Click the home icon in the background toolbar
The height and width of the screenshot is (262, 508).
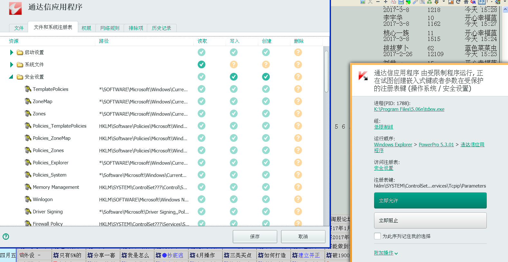(x=466, y=2)
